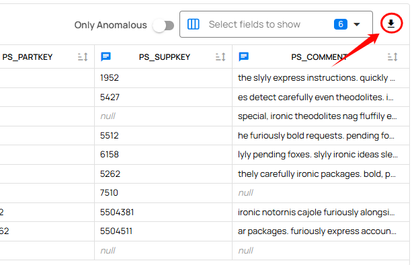Select the cell with value 5504511
This screenshot has width=416, height=265.
[163, 231]
